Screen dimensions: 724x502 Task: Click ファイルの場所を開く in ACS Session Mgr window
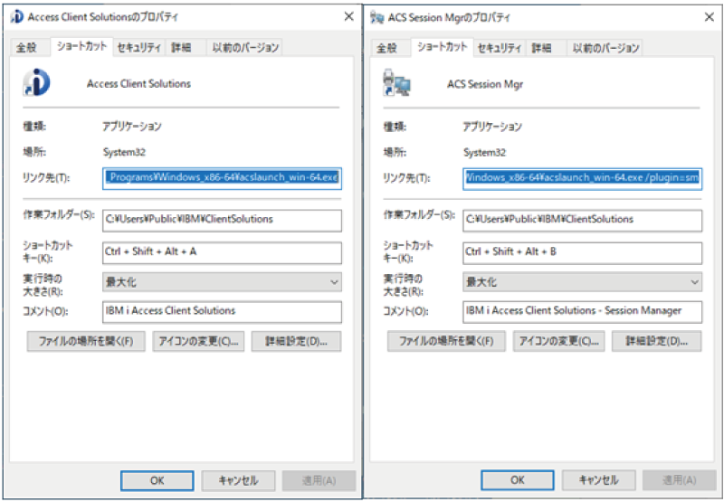(446, 341)
